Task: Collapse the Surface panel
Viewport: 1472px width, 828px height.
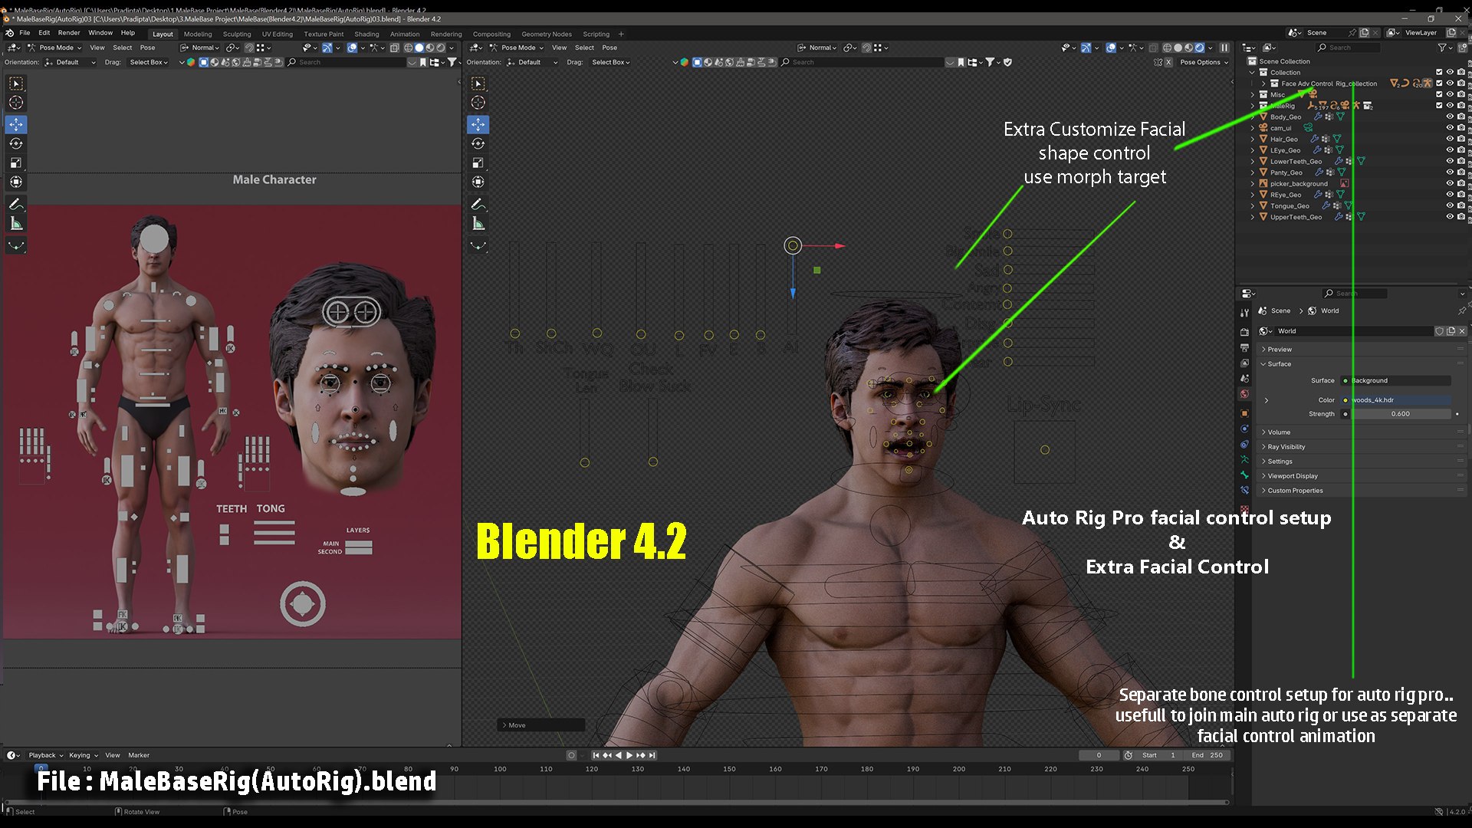Action: tap(1361, 364)
